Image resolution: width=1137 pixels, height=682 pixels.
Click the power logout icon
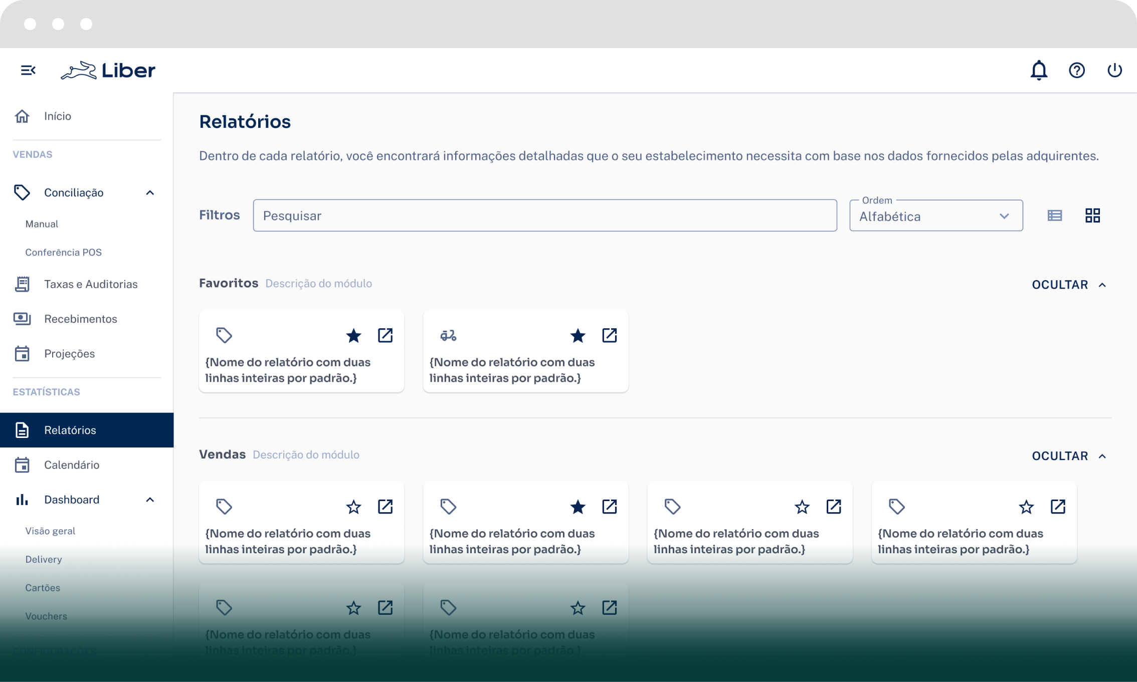(x=1114, y=70)
